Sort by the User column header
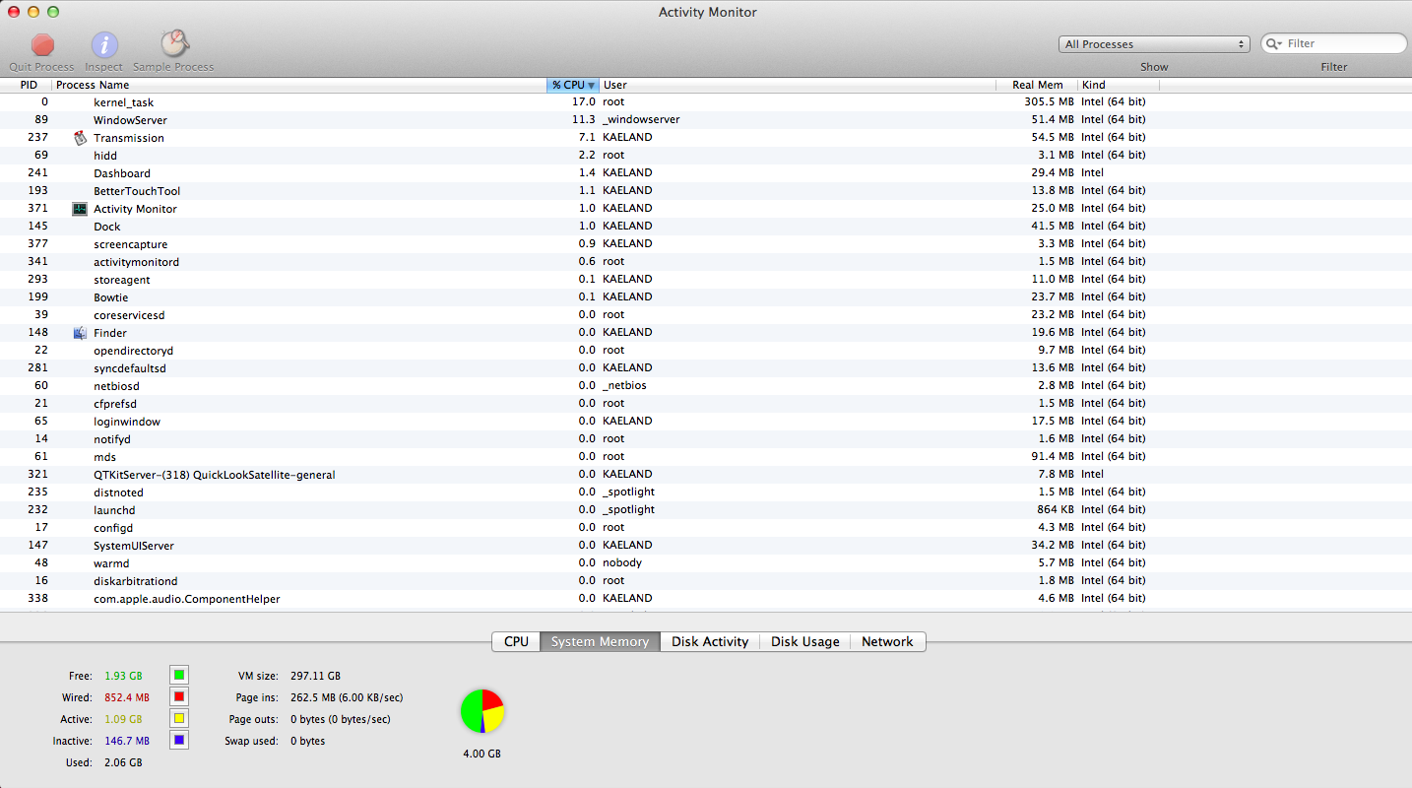1412x788 pixels. pyautogui.click(x=798, y=86)
